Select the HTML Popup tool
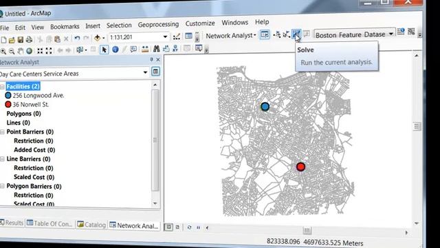Image resolution: width=440 pixels, height=248 pixels. point(133,49)
